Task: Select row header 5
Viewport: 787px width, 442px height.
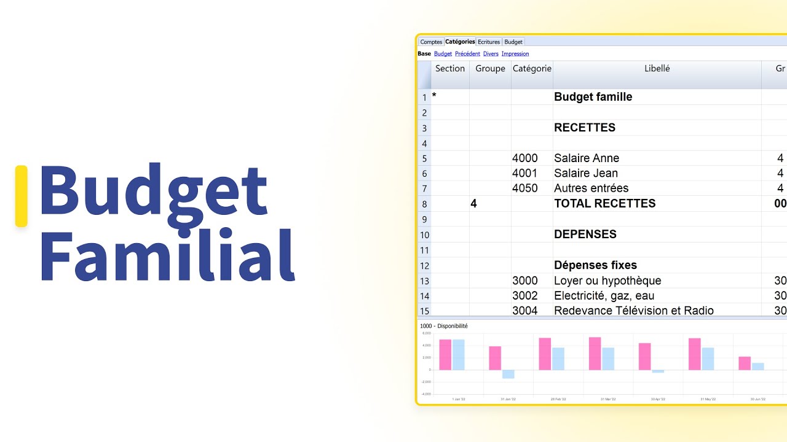Action: point(424,158)
